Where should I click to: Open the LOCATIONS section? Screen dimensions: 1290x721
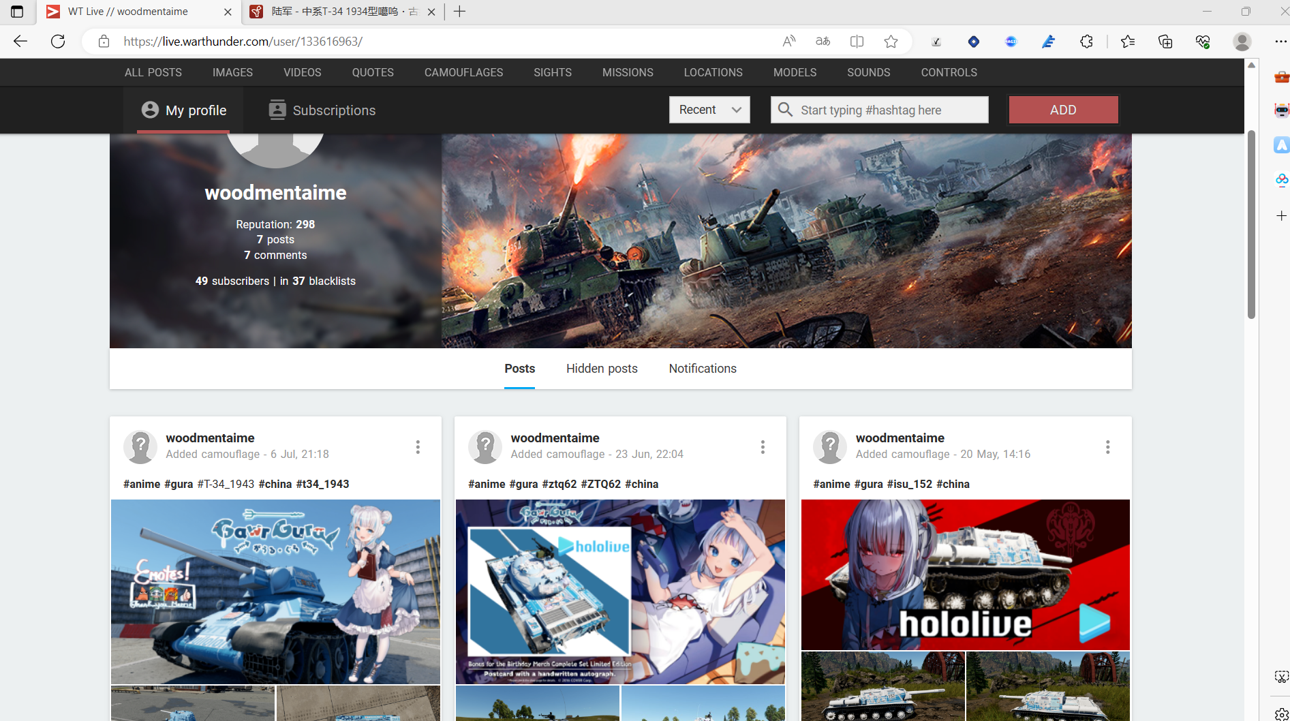(x=713, y=72)
